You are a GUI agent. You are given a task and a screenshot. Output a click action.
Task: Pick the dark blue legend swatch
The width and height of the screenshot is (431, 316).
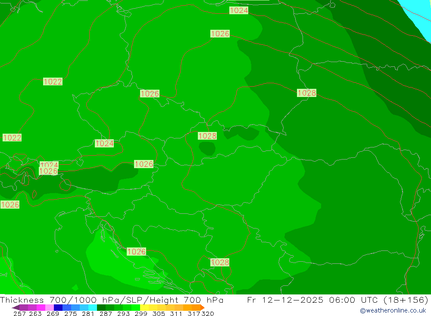point(58,307)
